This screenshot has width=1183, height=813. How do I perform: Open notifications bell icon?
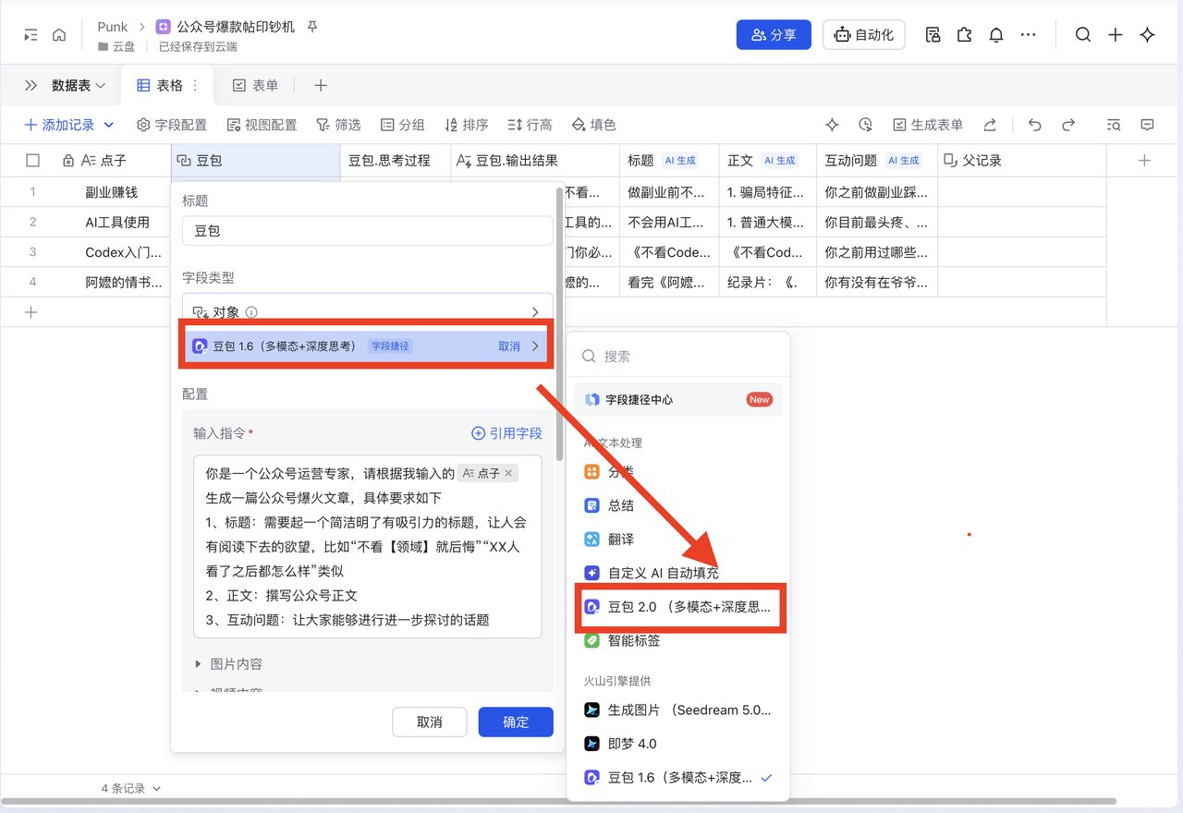(x=996, y=35)
